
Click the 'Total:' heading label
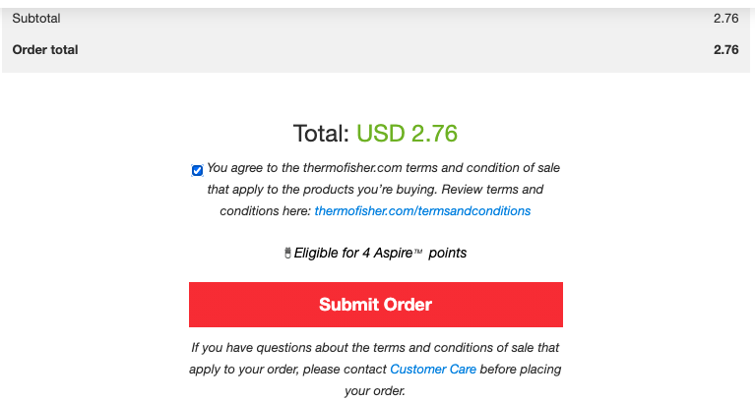pyautogui.click(x=321, y=134)
